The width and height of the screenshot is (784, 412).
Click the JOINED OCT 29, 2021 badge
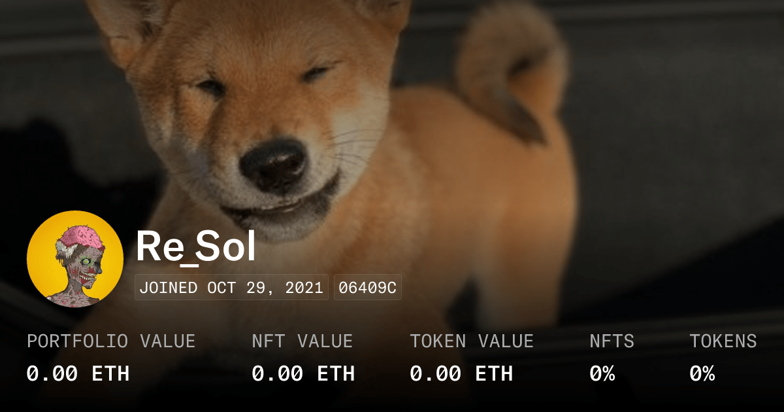pos(233,288)
